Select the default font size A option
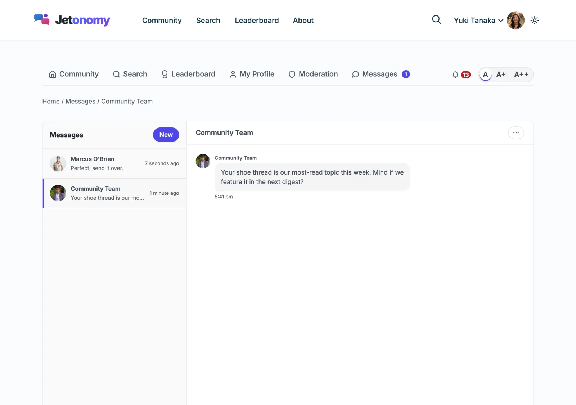This screenshot has height=405, width=576. 485,75
